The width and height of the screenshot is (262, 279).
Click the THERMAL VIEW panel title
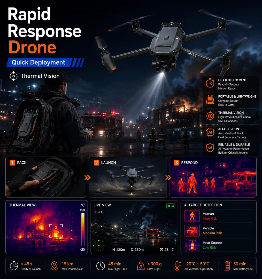pos(22,205)
